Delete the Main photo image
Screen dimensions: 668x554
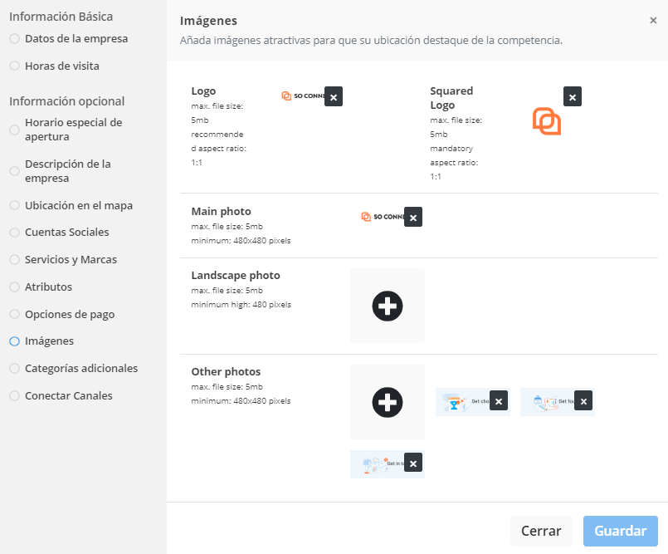(413, 218)
